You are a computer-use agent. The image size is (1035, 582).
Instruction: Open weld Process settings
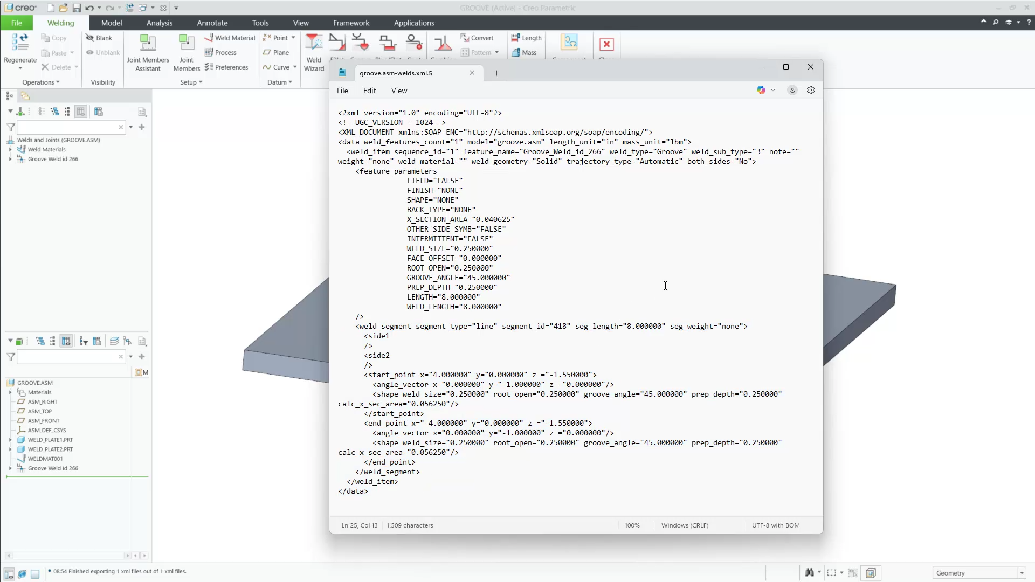pyautogui.click(x=220, y=52)
